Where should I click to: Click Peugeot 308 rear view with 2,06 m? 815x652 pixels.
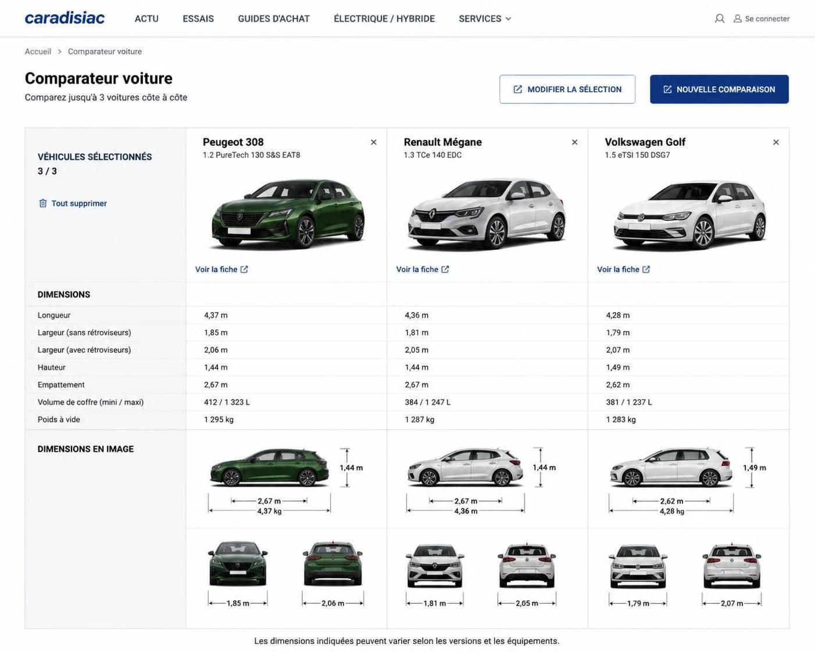click(333, 564)
